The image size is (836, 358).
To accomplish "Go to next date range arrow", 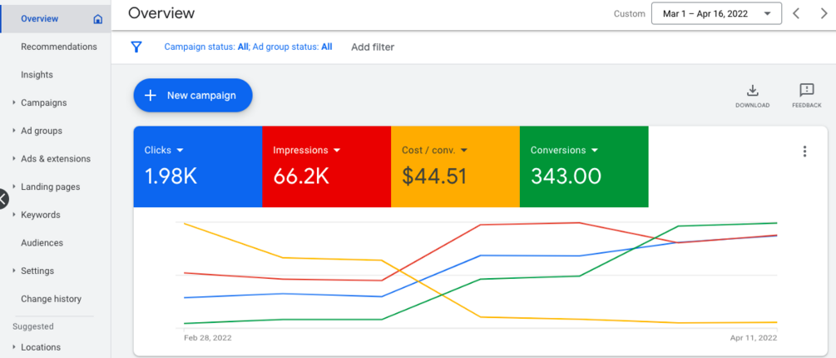I will [x=824, y=14].
